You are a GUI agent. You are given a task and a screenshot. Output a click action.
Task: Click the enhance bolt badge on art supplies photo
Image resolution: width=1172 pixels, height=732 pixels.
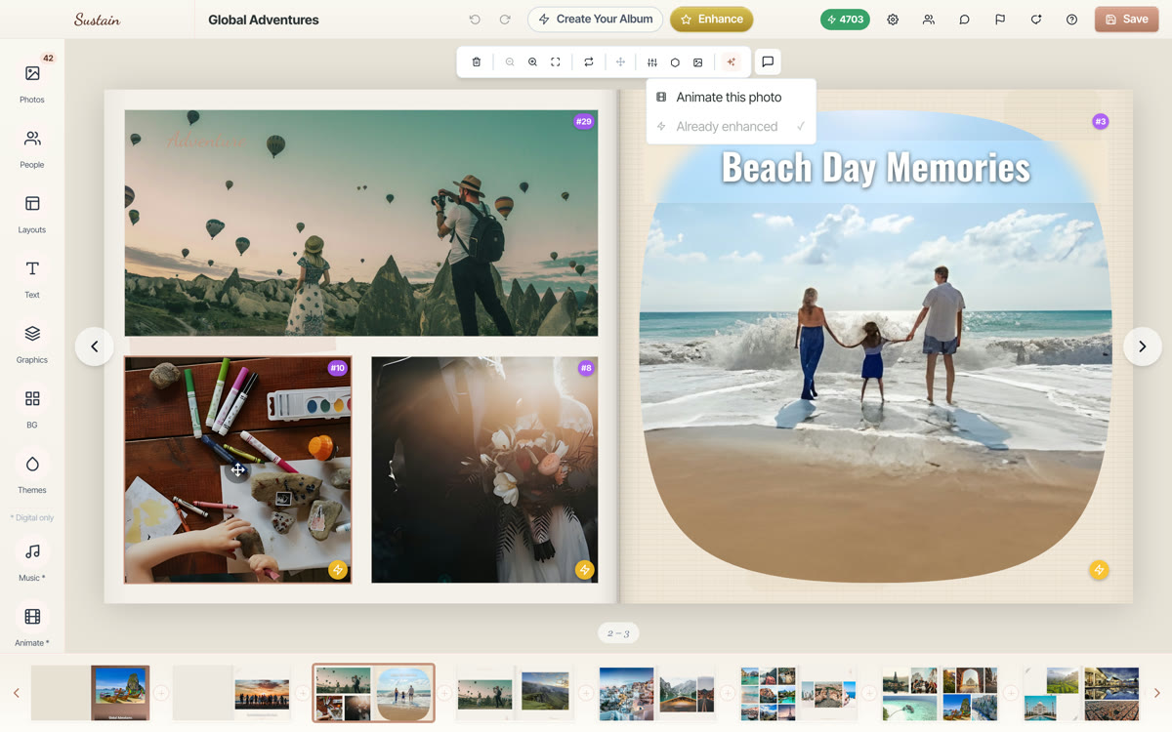click(338, 570)
